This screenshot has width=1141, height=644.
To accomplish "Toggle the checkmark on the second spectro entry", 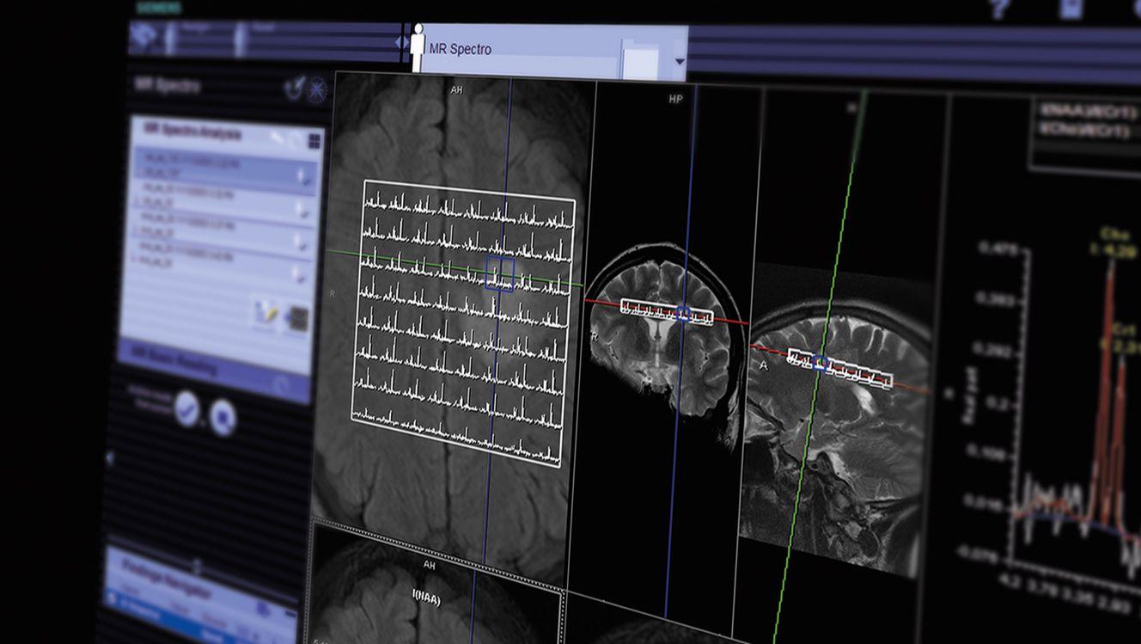I will (303, 209).
